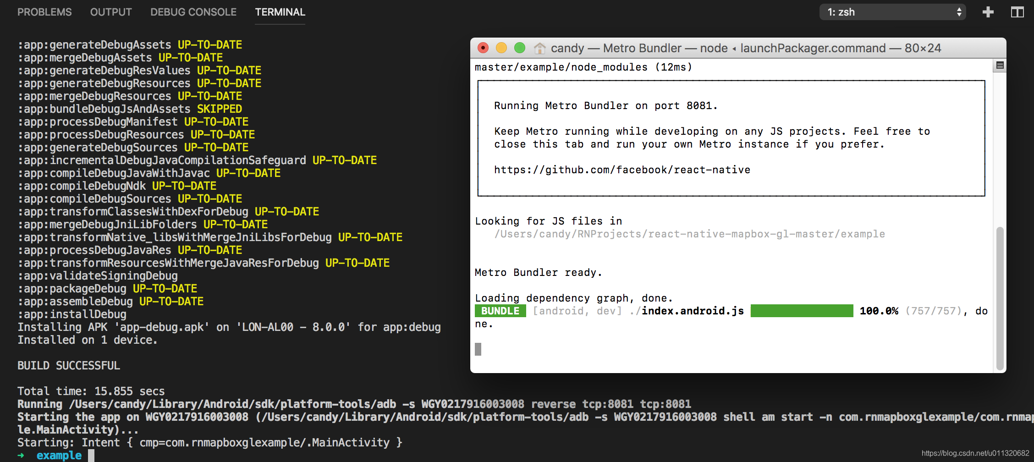
Task: Click the 'Metro Bundler ready.' line
Action: pos(538,273)
